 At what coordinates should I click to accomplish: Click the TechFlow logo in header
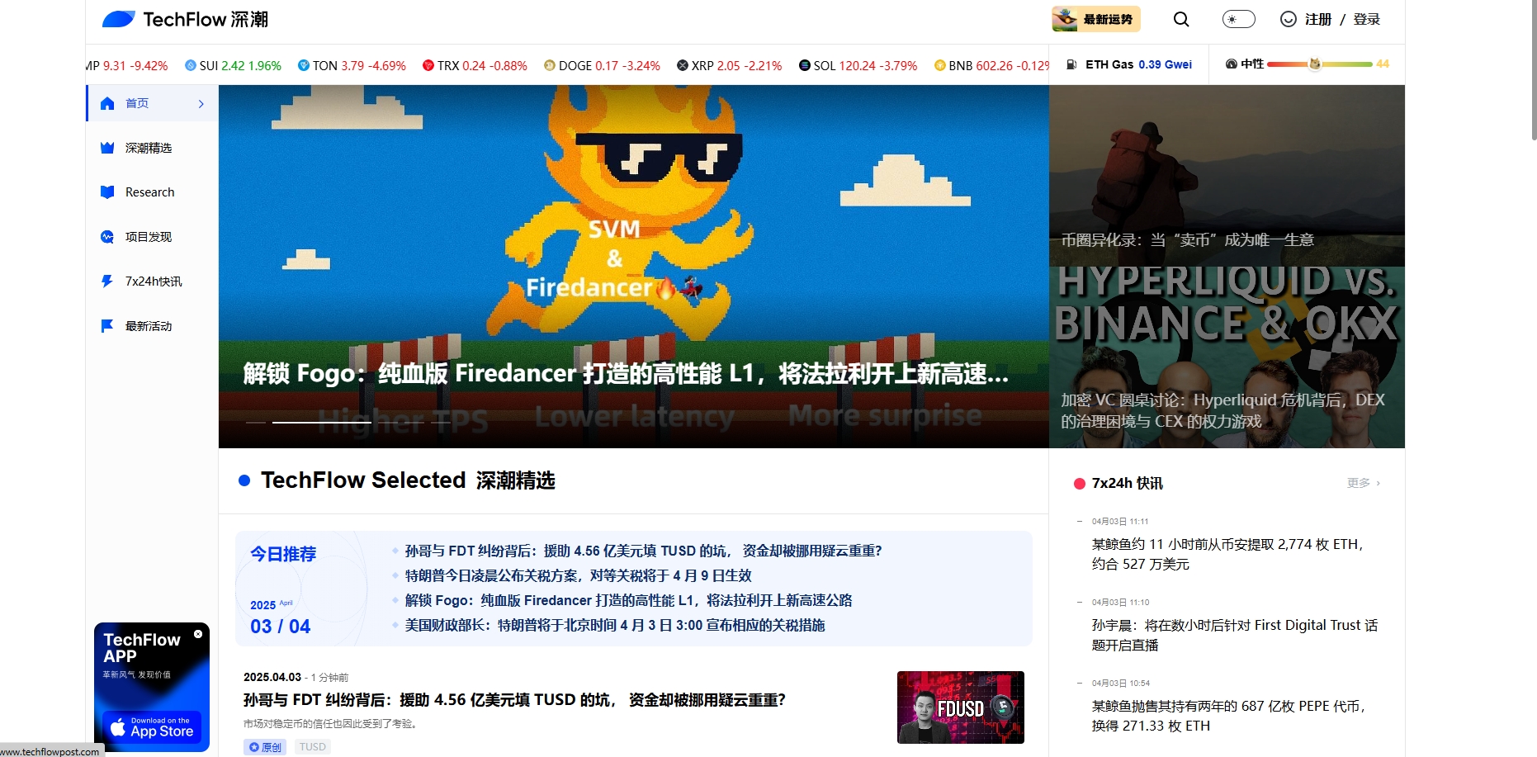(x=185, y=19)
